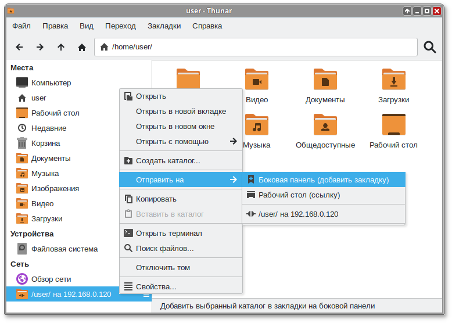Click the home folder toolbar icon
Viewport: 452px width, 323px height.
click(82, 47)
